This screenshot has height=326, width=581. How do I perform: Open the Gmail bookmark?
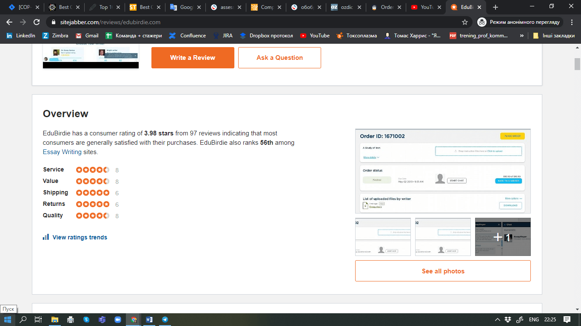pos(87,36)
